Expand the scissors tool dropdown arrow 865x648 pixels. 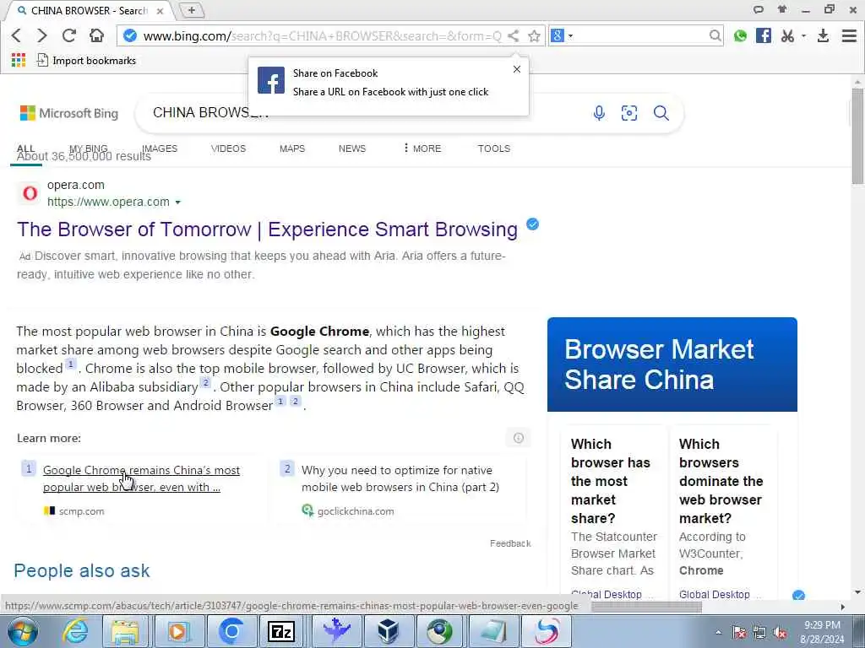[804, 35]
